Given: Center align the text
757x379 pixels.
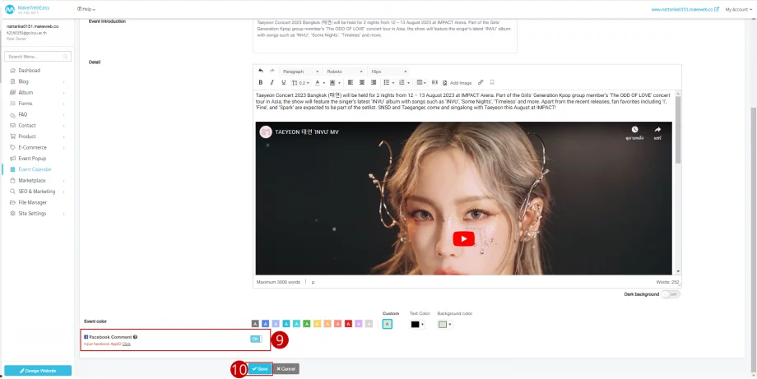Looking at the screenshot, I should (x=361, y=82).
